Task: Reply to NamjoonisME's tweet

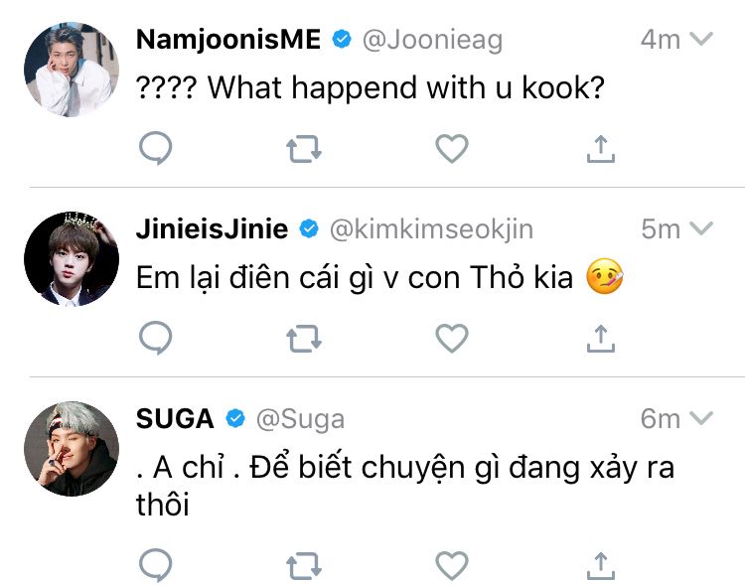Action: click(155, 149)
